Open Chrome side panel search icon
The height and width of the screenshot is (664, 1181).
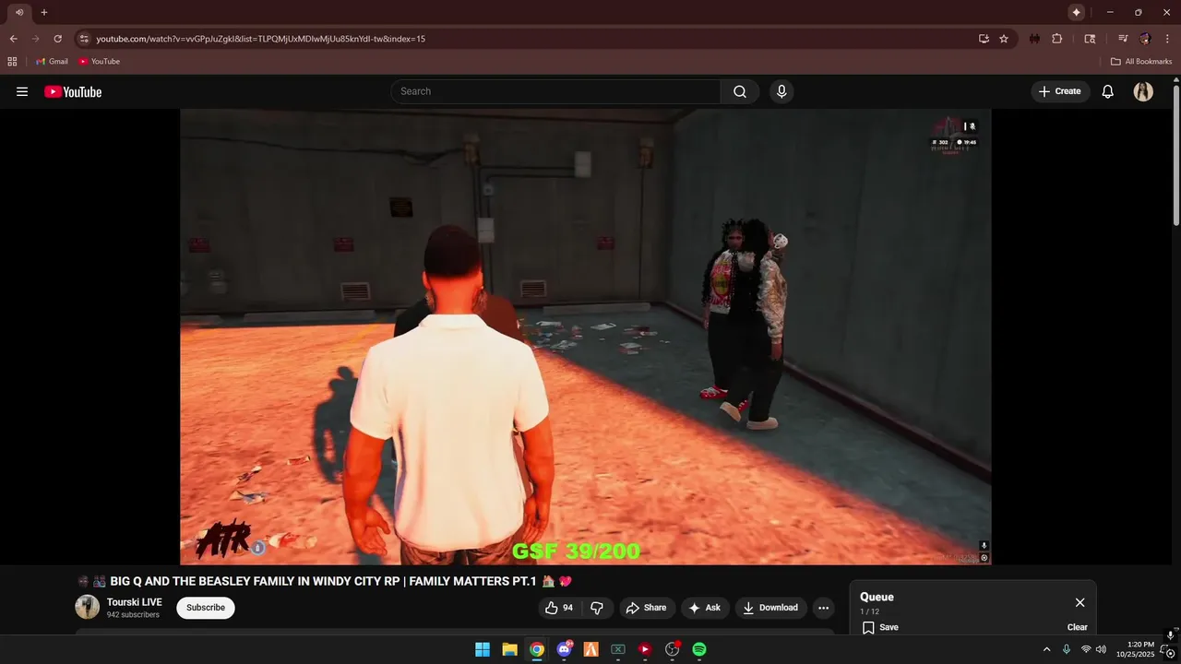(1090, 39)
